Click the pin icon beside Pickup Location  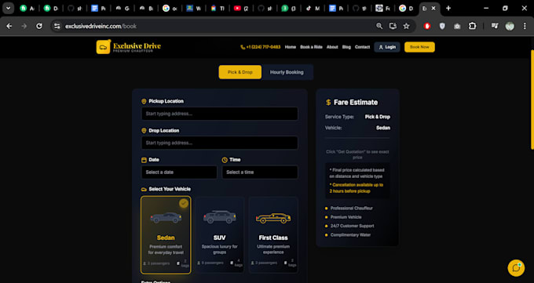coord(144,101)
